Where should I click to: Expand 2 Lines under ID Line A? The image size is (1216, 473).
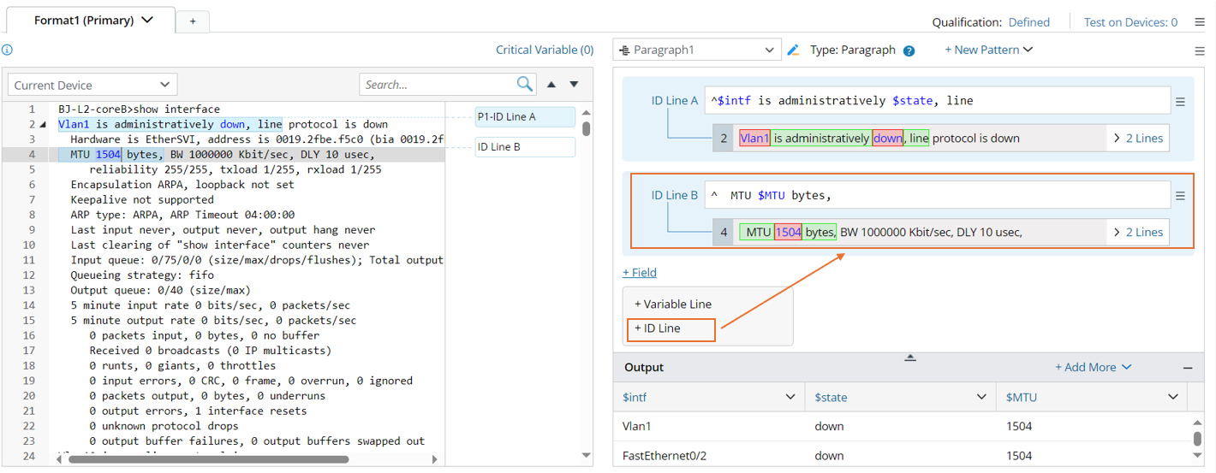pyautogui.click(x=1137, y=138)
